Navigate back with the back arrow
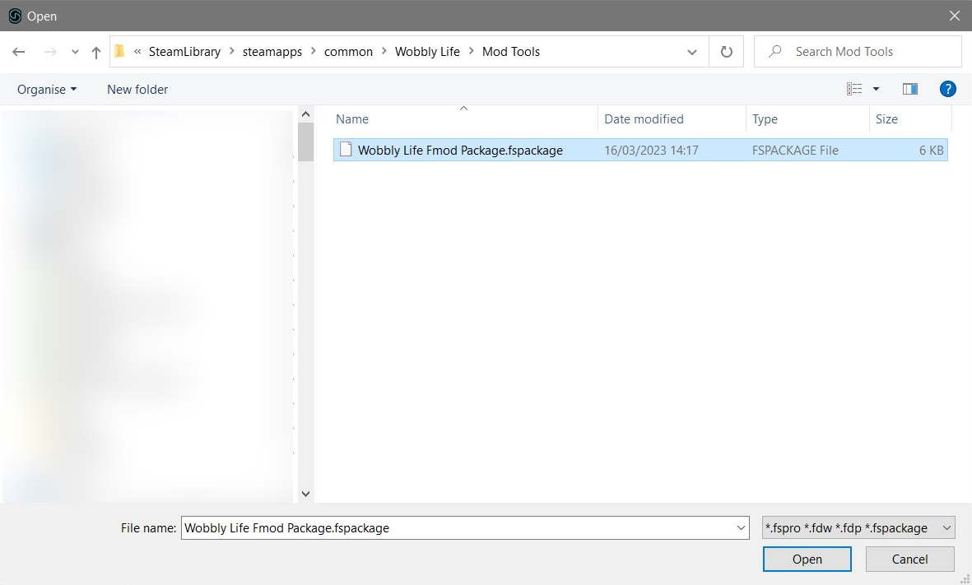This screenshot has width=972, height=585. [18, 51]
